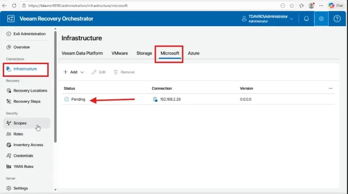Open the browser favorites list icon
Viewport: 348px width, 194px height.
(301, 6)
